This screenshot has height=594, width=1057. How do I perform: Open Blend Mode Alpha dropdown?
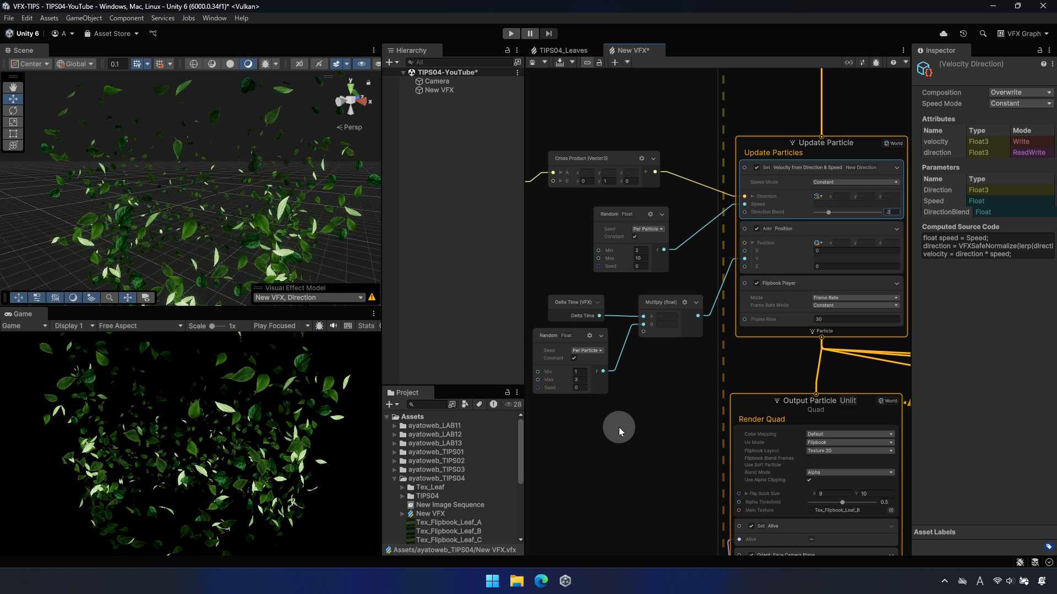849,472
